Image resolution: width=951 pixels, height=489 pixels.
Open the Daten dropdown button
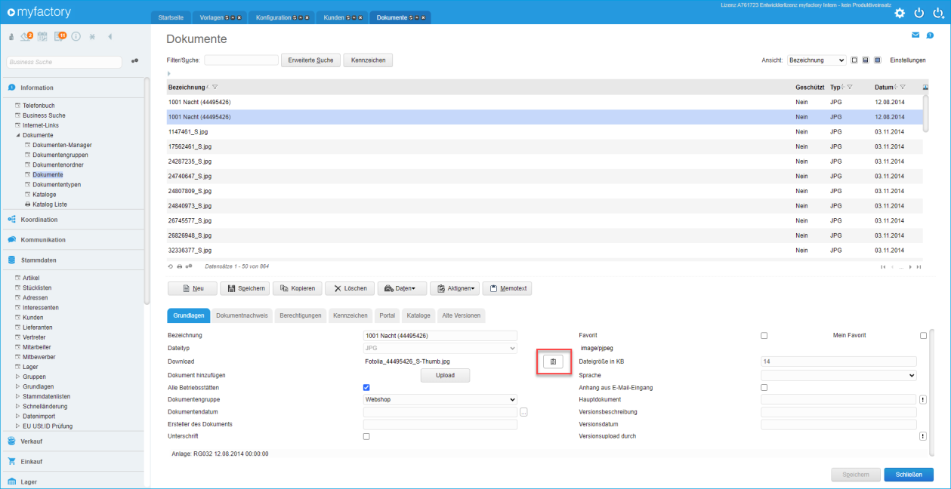click(401, 288)
